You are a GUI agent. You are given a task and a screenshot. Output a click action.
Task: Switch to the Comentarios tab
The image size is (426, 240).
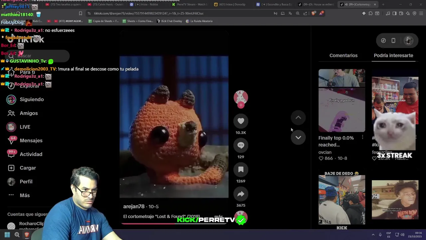[343, 55]
